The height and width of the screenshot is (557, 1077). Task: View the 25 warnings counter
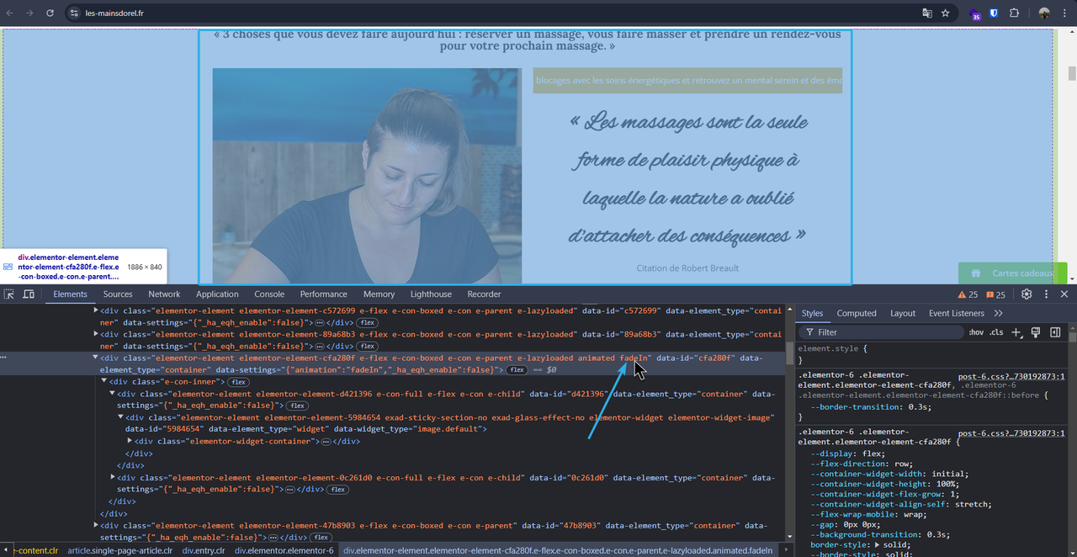[x=968, y=294]
